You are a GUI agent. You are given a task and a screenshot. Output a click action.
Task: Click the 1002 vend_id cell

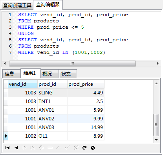pyautogui.click(x=23, y=136)
